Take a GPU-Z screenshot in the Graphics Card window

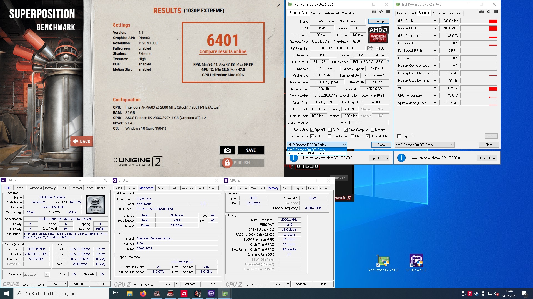click(374, 12)
